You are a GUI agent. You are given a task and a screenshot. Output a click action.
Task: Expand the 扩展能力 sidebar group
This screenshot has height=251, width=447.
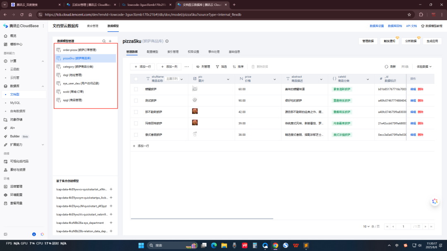pos(43,144)
